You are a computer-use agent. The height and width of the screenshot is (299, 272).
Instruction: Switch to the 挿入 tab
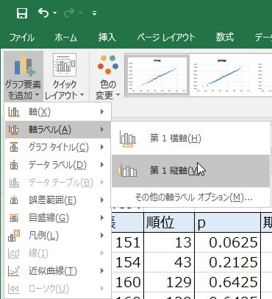[107, 38]
